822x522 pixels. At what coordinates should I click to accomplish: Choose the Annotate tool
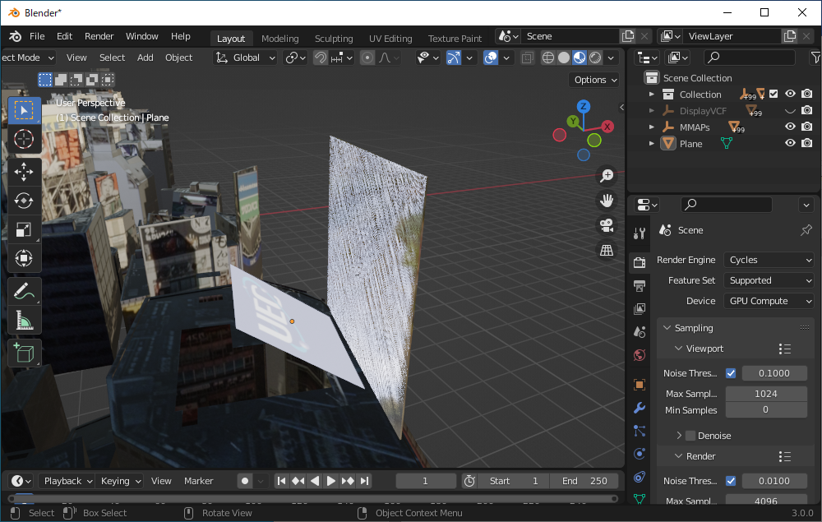click(24, 291)
